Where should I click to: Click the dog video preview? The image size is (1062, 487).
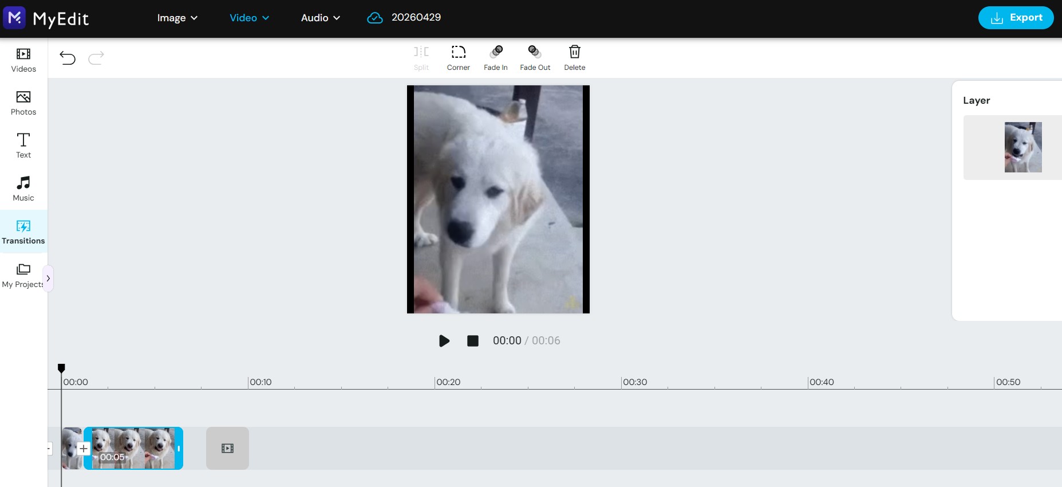498,199
